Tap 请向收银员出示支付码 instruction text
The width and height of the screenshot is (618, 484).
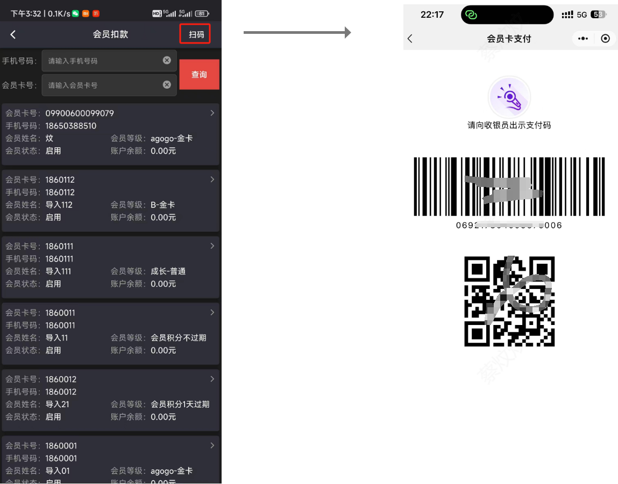[x=509, y=126]
